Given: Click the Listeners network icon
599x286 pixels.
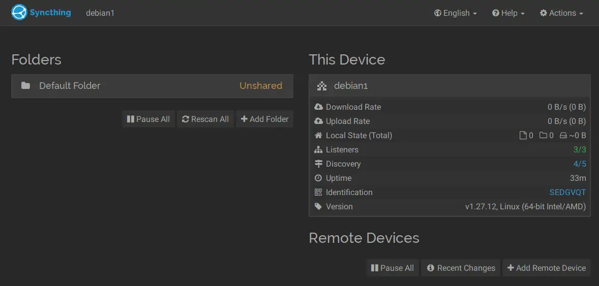Looking at the screenshot, I should tap(318, 150).
